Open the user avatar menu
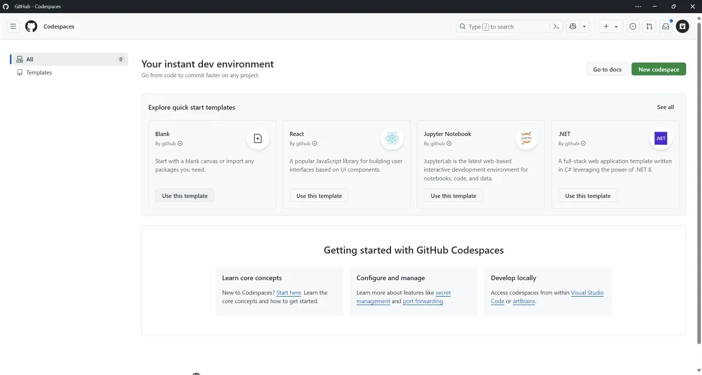 [x=682, y=26]
